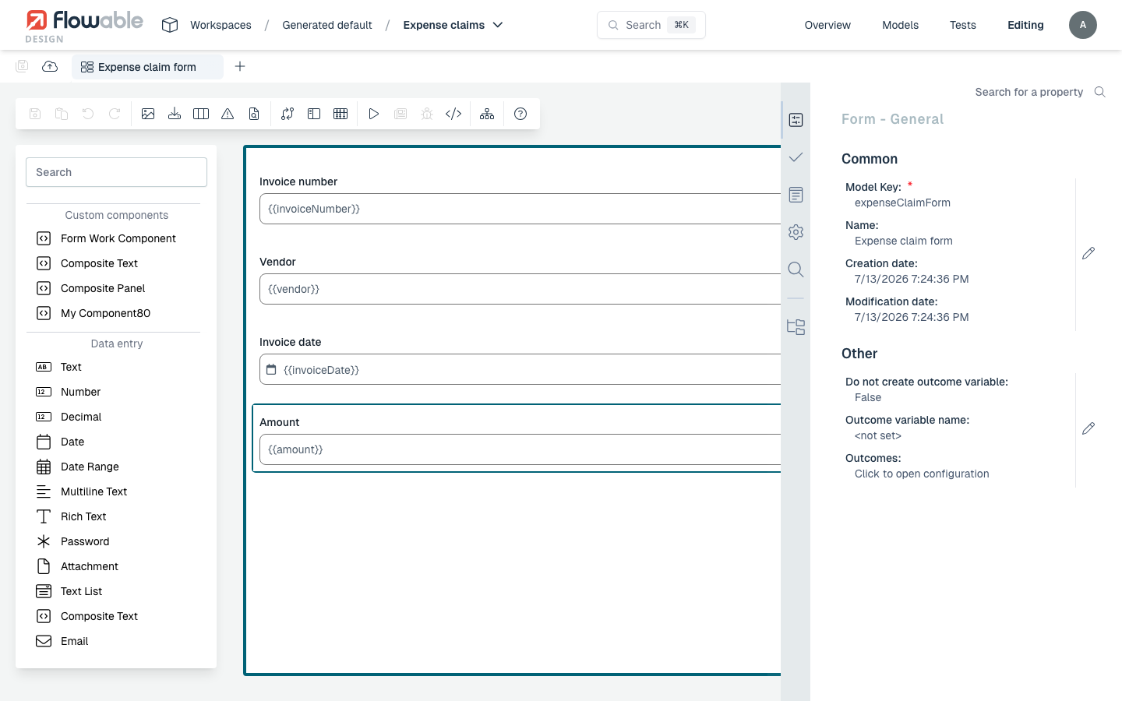Click the undo arrow in the toolbar
Screen dimensions: 1122x701
88,114
